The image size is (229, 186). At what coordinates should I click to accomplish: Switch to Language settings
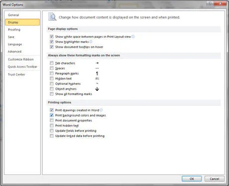(22, 44)
